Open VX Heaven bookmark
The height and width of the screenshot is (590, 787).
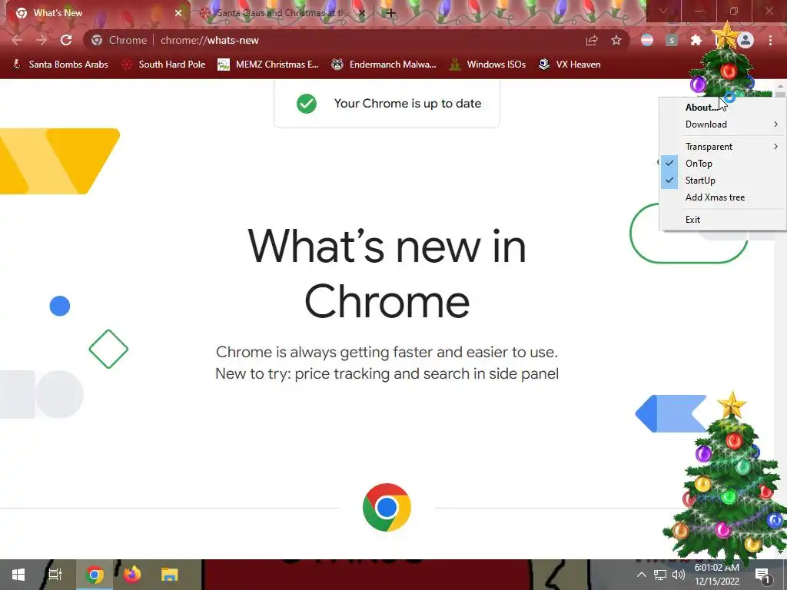click(569, 65)
